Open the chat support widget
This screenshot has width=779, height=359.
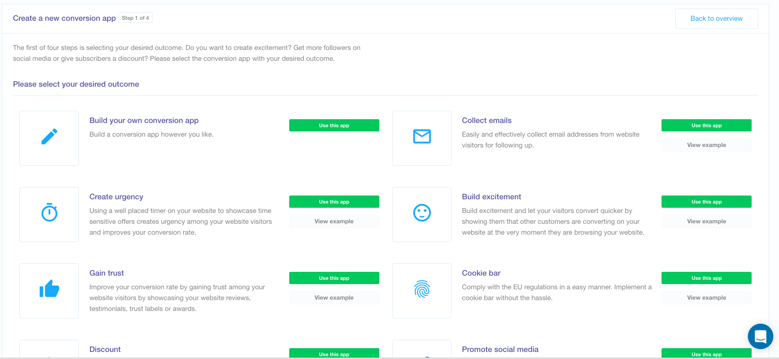click(760, 336)
